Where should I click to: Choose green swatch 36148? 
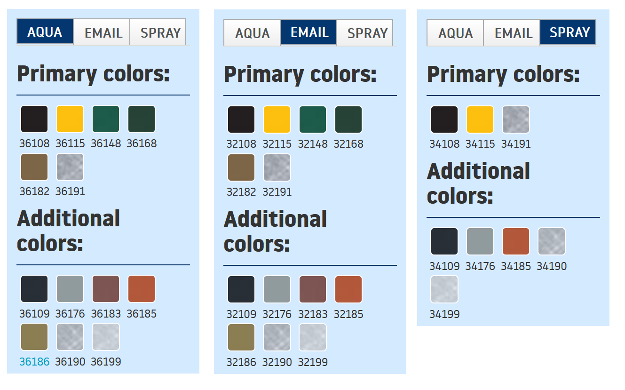[106, 119]
